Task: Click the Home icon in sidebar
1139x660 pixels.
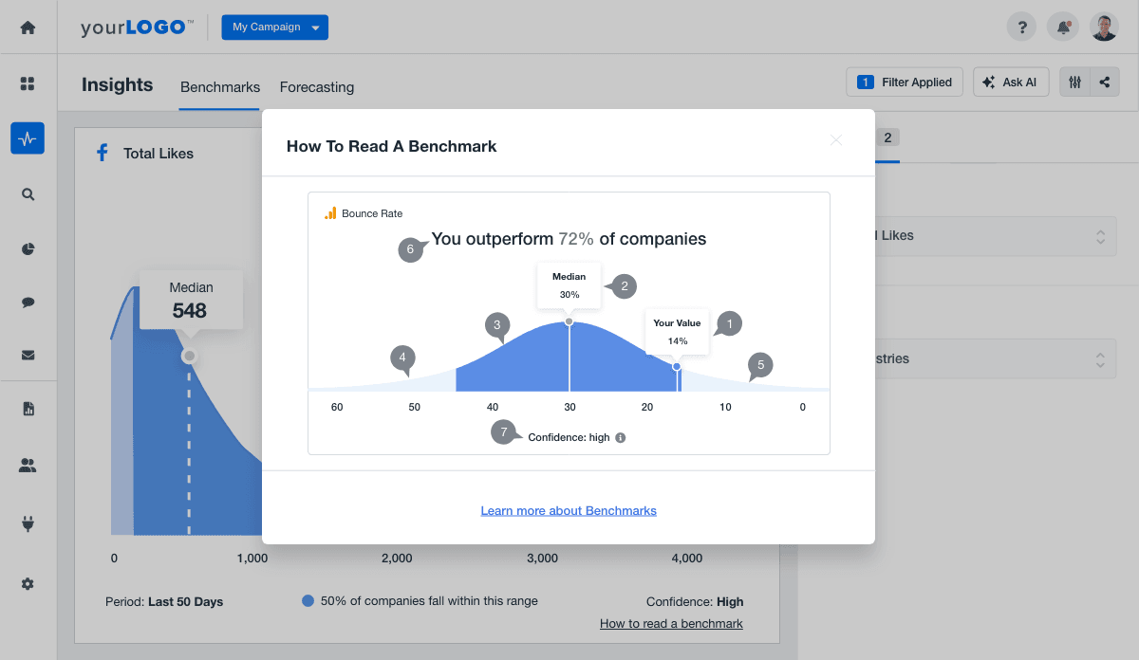Action: pos(28,27)
